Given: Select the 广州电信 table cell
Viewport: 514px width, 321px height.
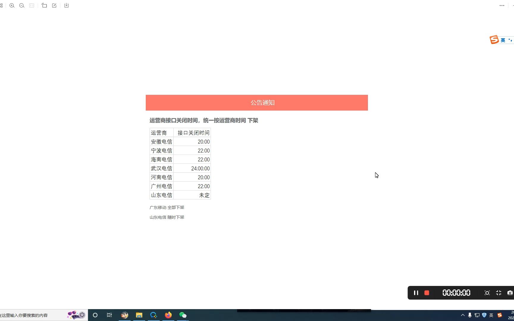Looking at the screenshot, I should 162,186.
